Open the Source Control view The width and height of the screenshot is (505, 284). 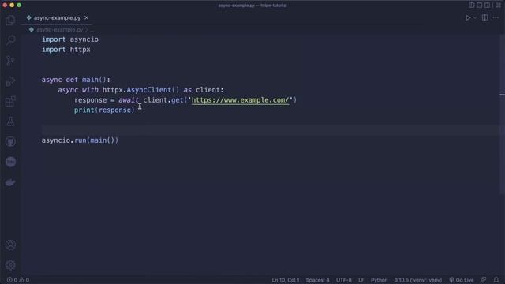point(10,61)
